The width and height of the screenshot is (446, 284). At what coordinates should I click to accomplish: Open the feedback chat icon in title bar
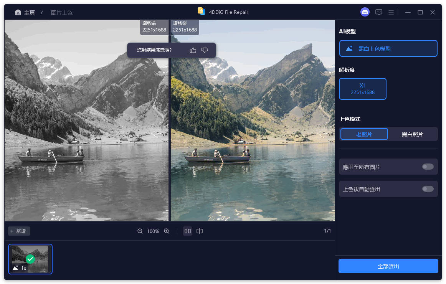tap(378, 12)
